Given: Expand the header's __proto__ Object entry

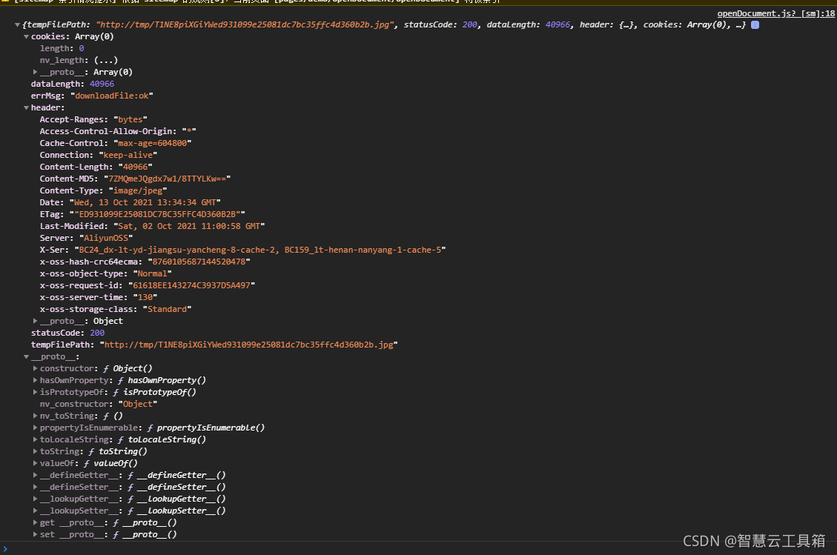Looking at the screenshot, I should [36, 321].
